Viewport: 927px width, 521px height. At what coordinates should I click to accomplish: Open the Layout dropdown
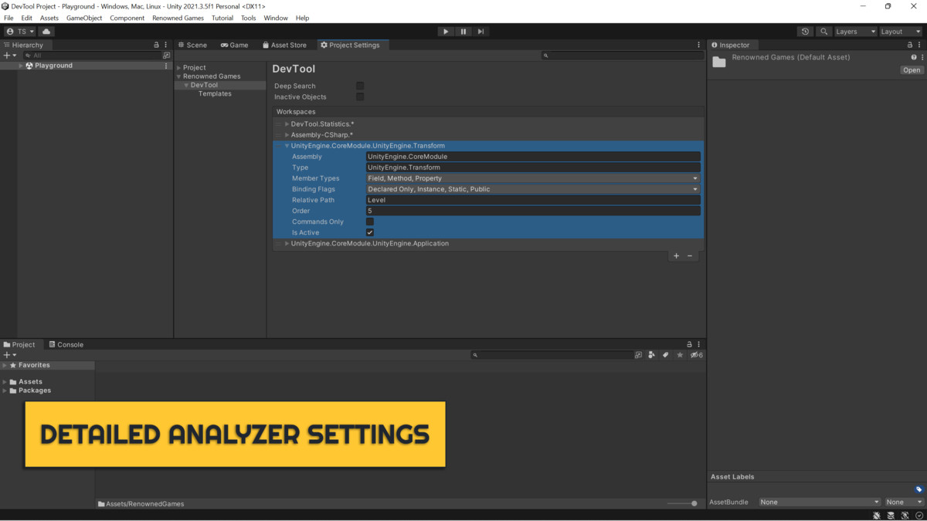[899, 32]
